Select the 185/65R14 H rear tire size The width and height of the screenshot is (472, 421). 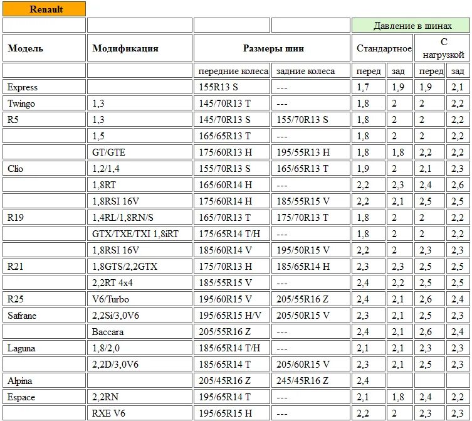pyautogui.click(x=311, y=266)
